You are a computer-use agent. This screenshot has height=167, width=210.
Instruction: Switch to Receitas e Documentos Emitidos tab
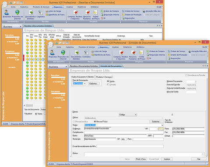(84, 66)
